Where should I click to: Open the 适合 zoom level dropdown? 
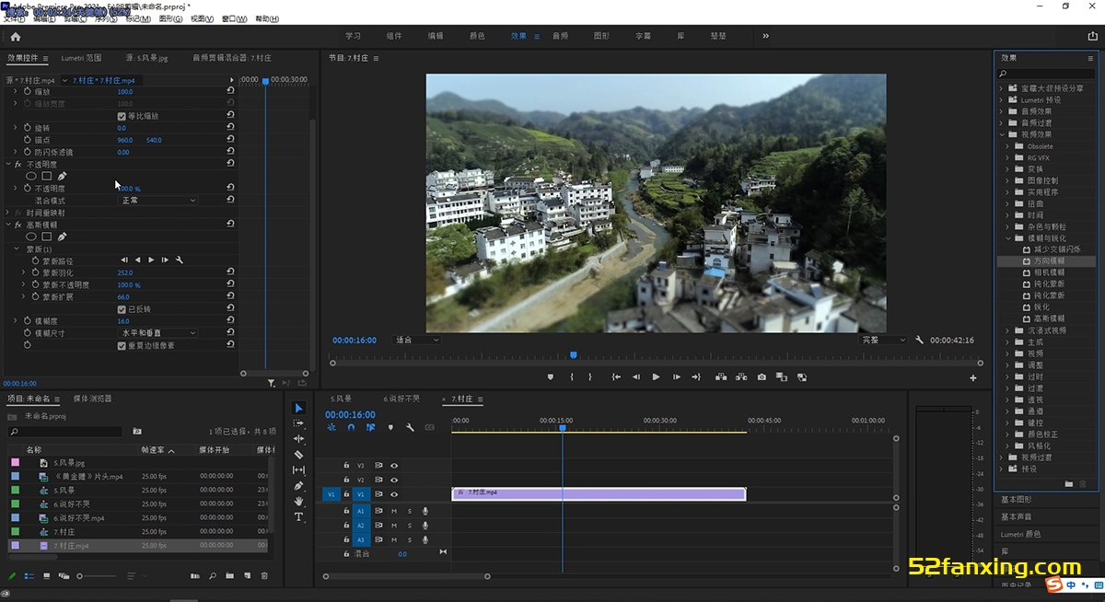pos(417,340)
